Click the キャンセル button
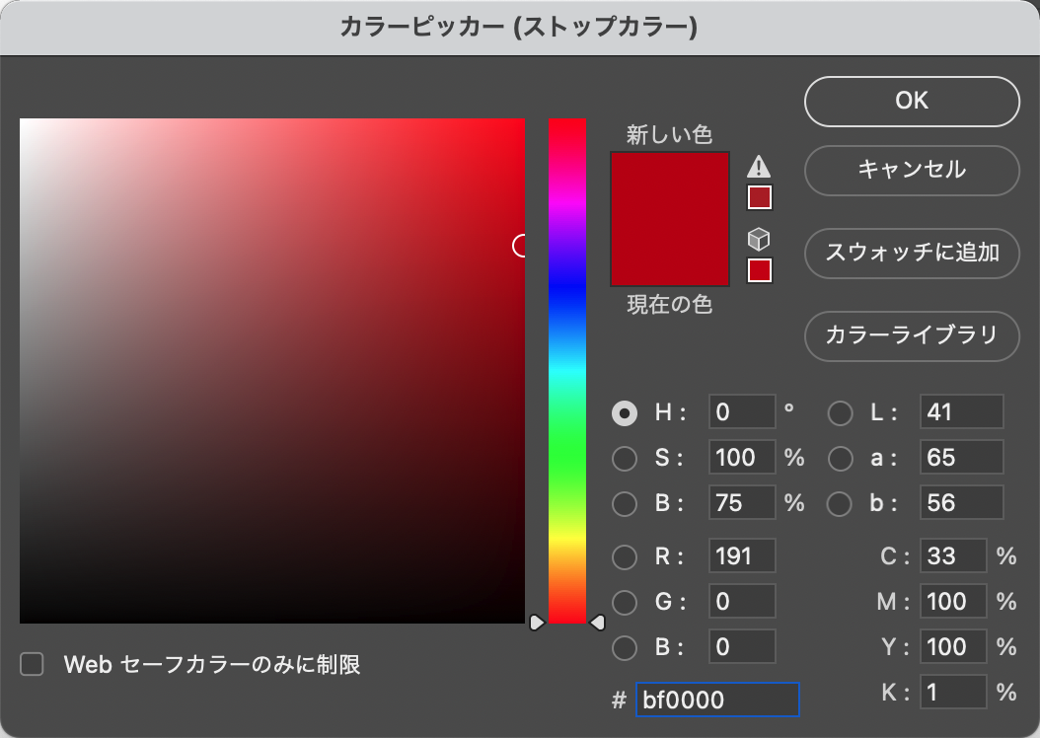The height and width of the screenshot is (738, 1040). pos(912,170)
